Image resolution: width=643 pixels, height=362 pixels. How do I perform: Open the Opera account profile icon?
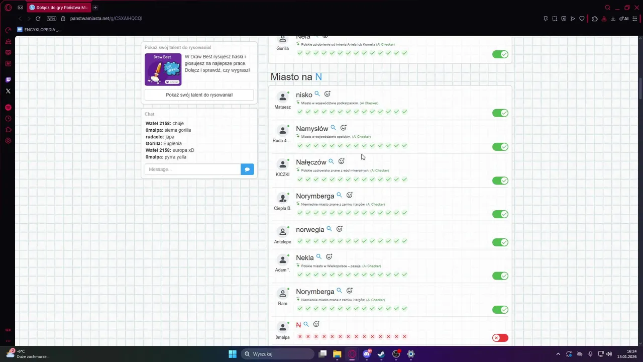(x=604, y=19)
